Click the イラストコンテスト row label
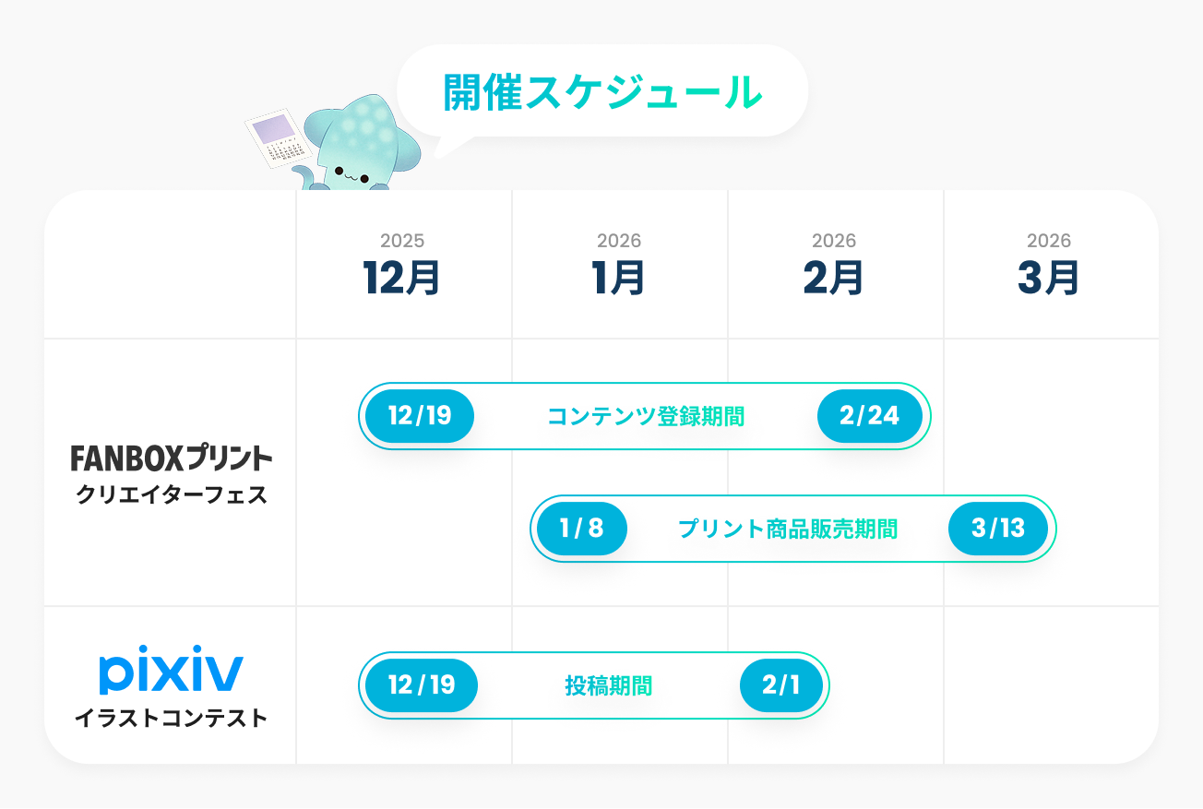The width and height of the screenshot is (1203, 809). pos(172,718)
